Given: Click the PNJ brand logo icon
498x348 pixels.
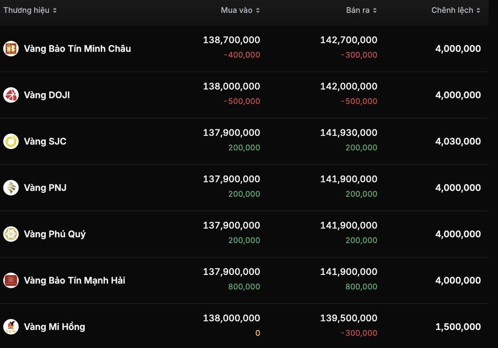Looking at the screenshot, I should click(x=11, y=187).
